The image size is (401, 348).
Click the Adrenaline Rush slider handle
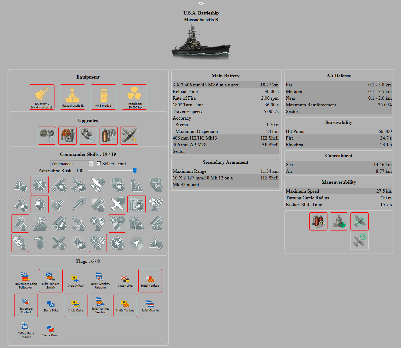pyautogui.click(x=135, y=171)
